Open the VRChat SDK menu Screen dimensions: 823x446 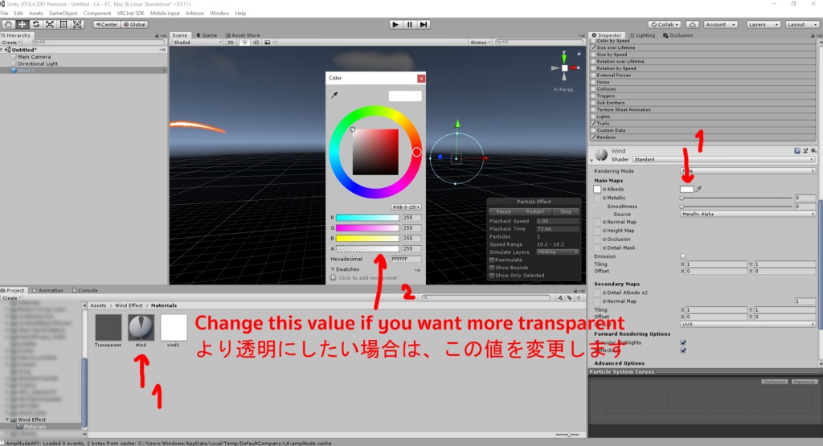[x=130, y=13]
